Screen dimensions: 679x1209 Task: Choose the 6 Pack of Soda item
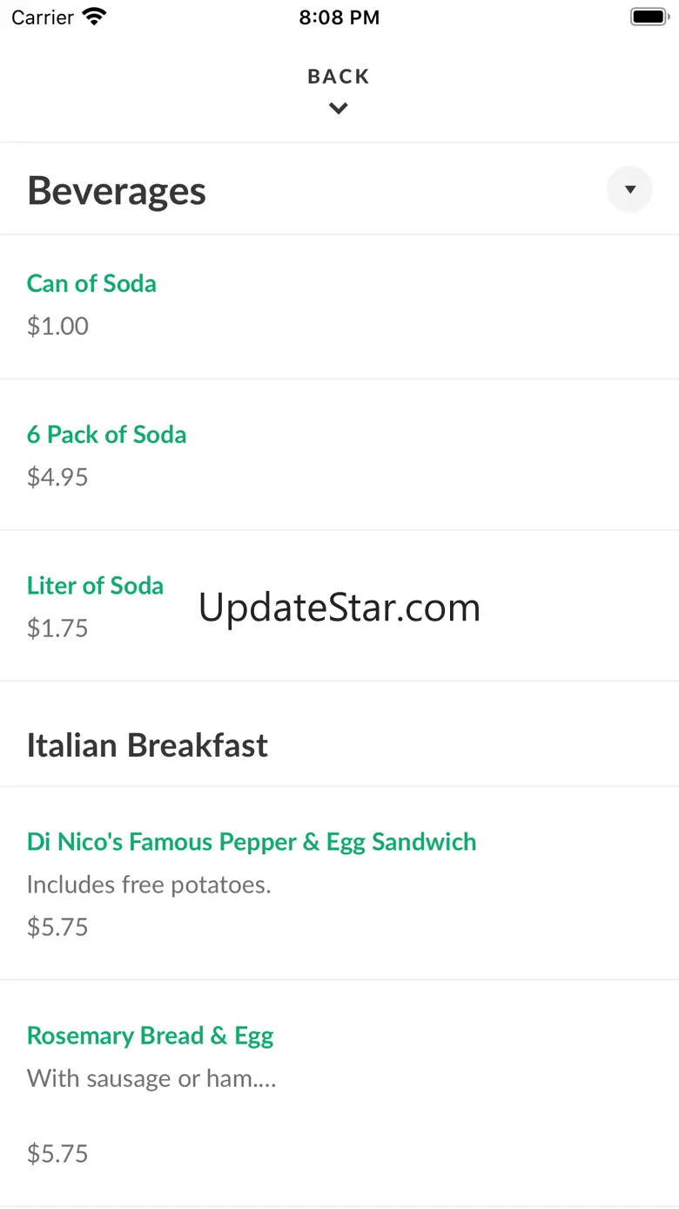click(x=106, y=434)
